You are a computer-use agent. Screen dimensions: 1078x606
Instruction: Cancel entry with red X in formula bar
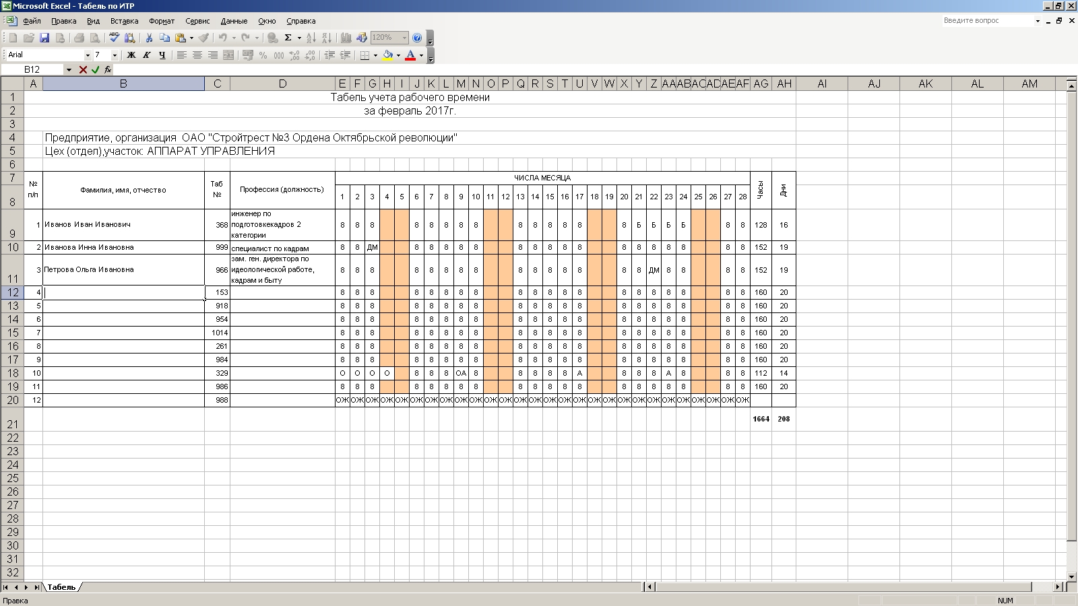tap(83, 69)
